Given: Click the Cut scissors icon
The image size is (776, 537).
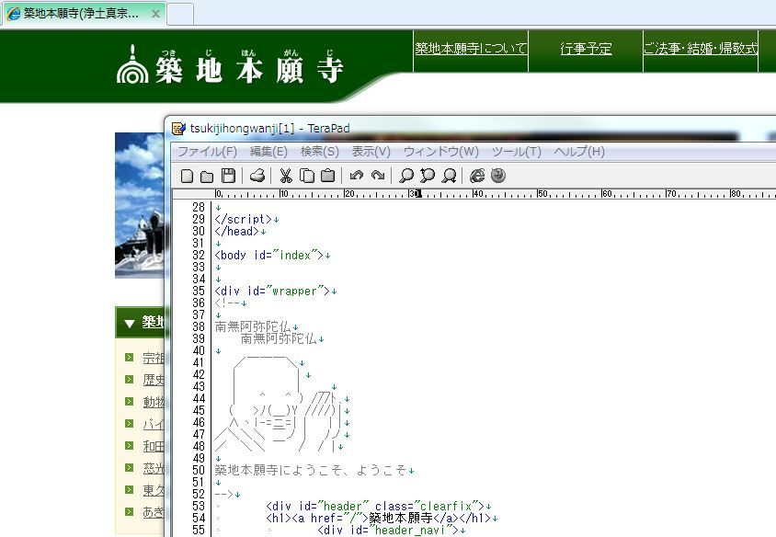Looking at the screenshot, I should pos(286,176).
